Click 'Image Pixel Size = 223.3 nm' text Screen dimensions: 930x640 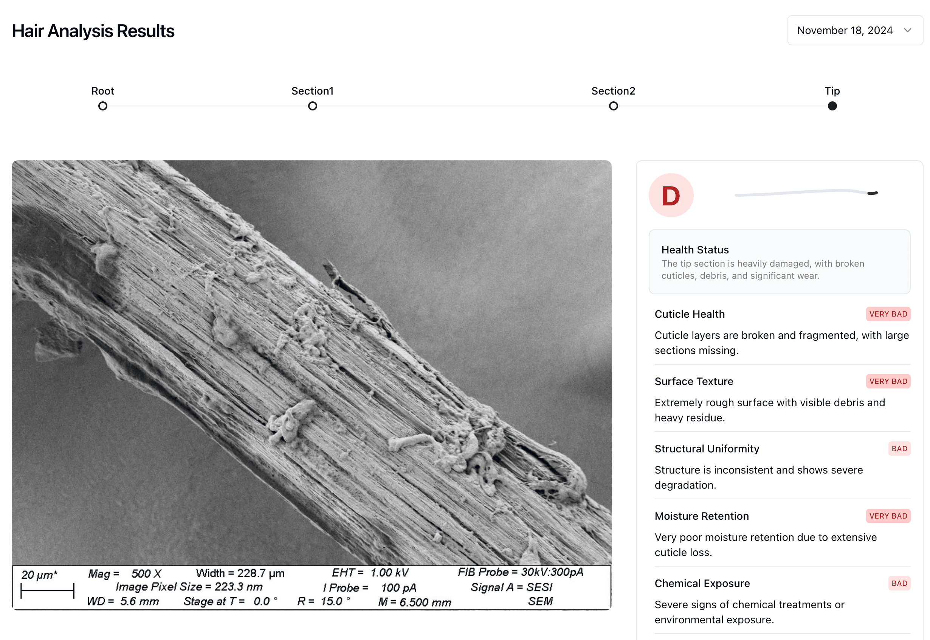[x=189, y=587]
